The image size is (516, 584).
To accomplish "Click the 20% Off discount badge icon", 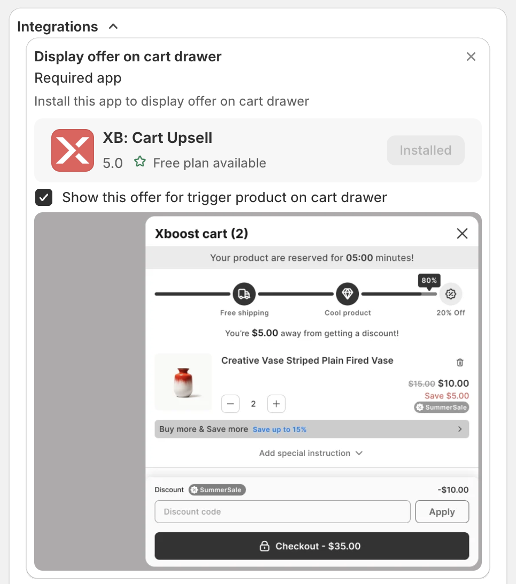I will pos(451,294).
